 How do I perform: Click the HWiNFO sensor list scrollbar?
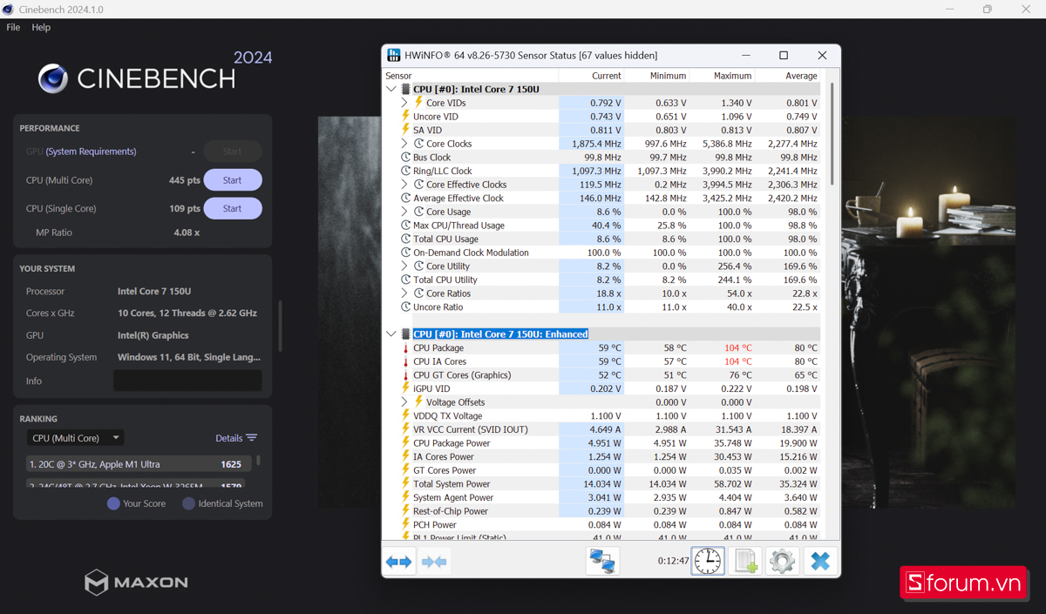[x=832, y=135]
